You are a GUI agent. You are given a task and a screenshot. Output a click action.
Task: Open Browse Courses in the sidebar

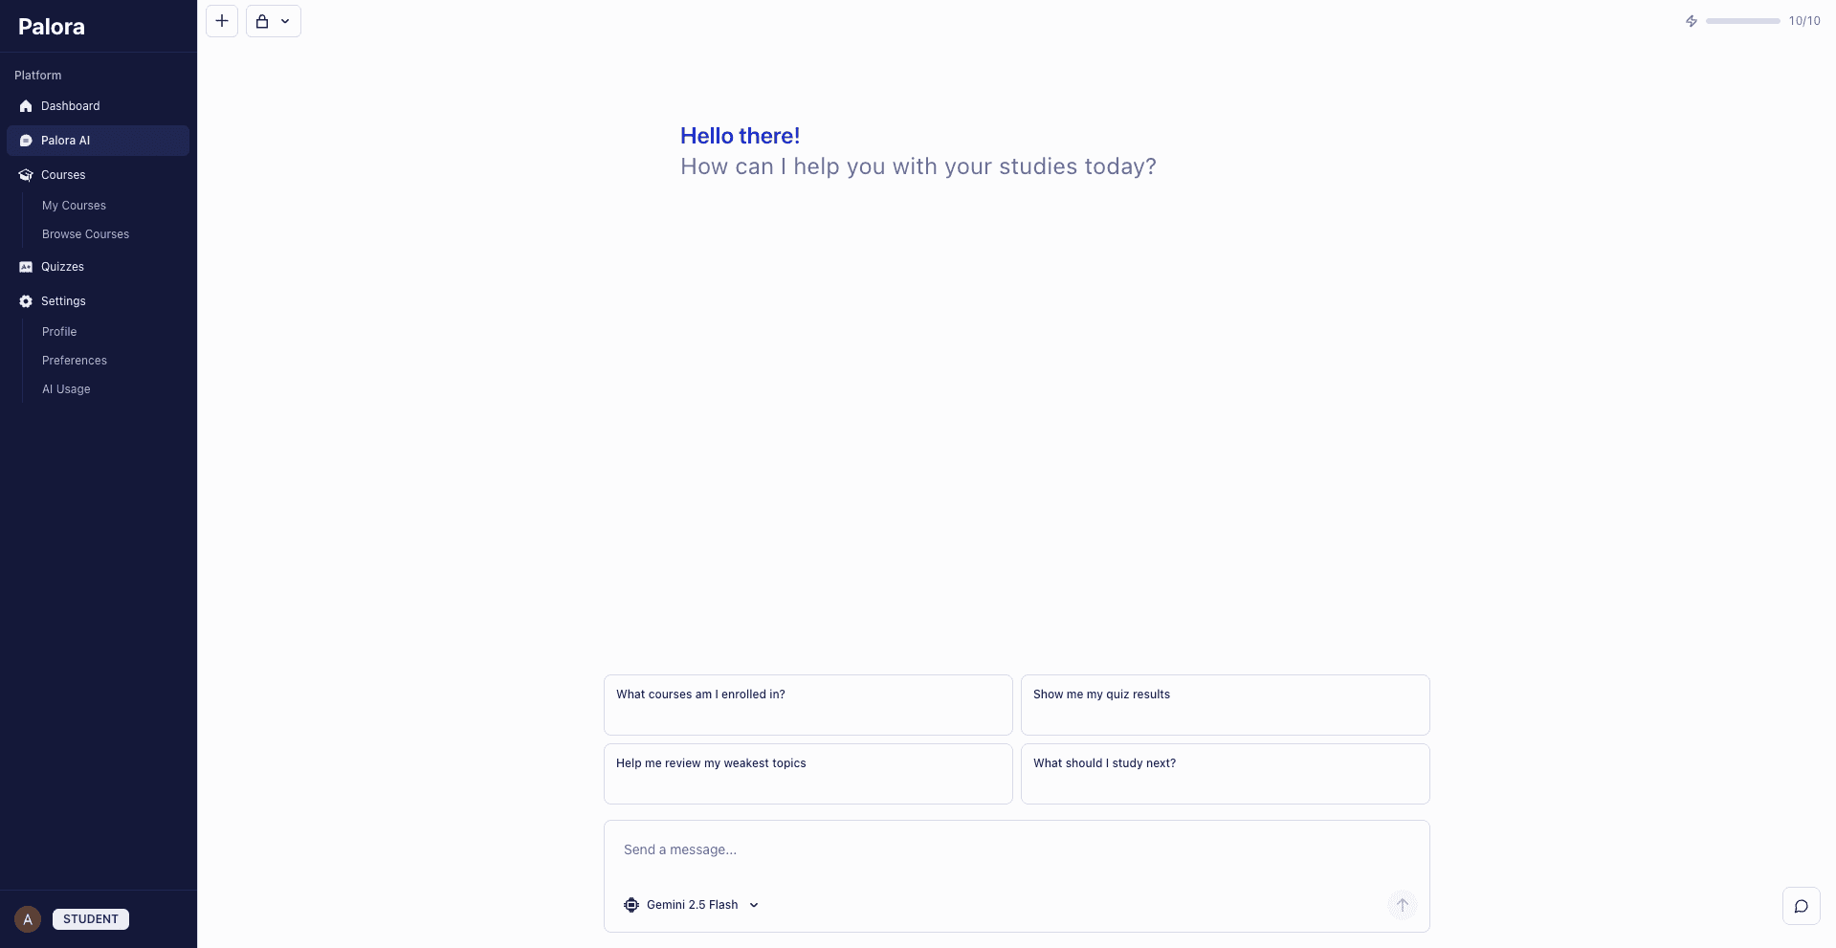click(x=85, y=234)
